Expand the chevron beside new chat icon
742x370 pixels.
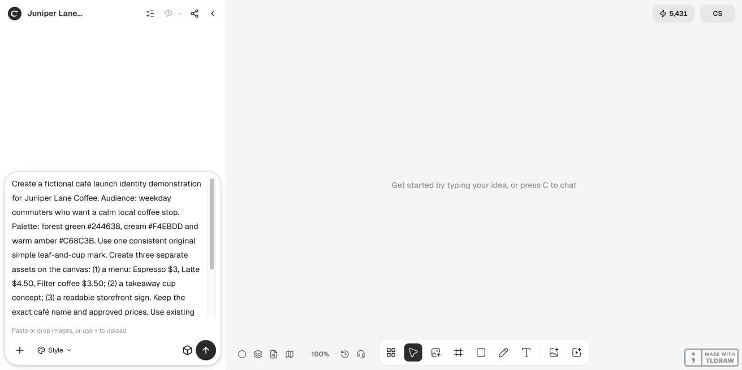tap(180, 14)
